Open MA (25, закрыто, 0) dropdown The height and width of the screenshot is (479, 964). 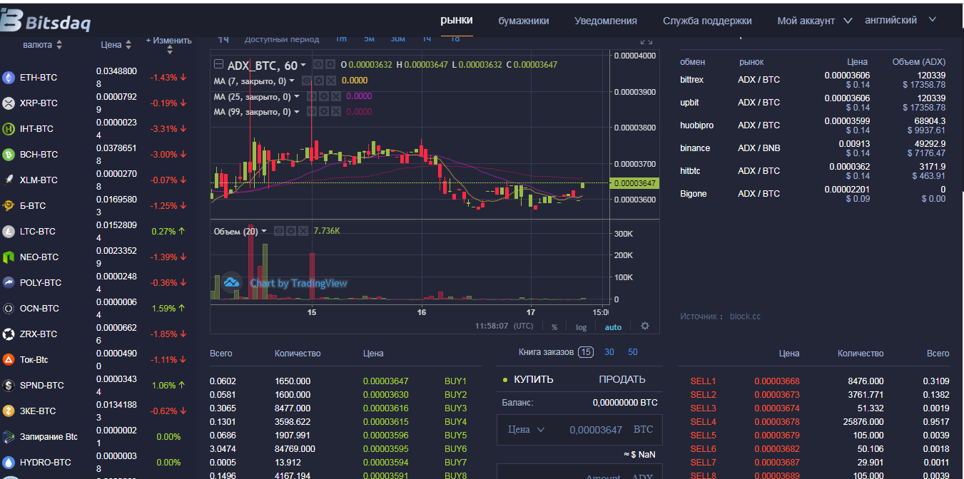[x=296, y=96]
